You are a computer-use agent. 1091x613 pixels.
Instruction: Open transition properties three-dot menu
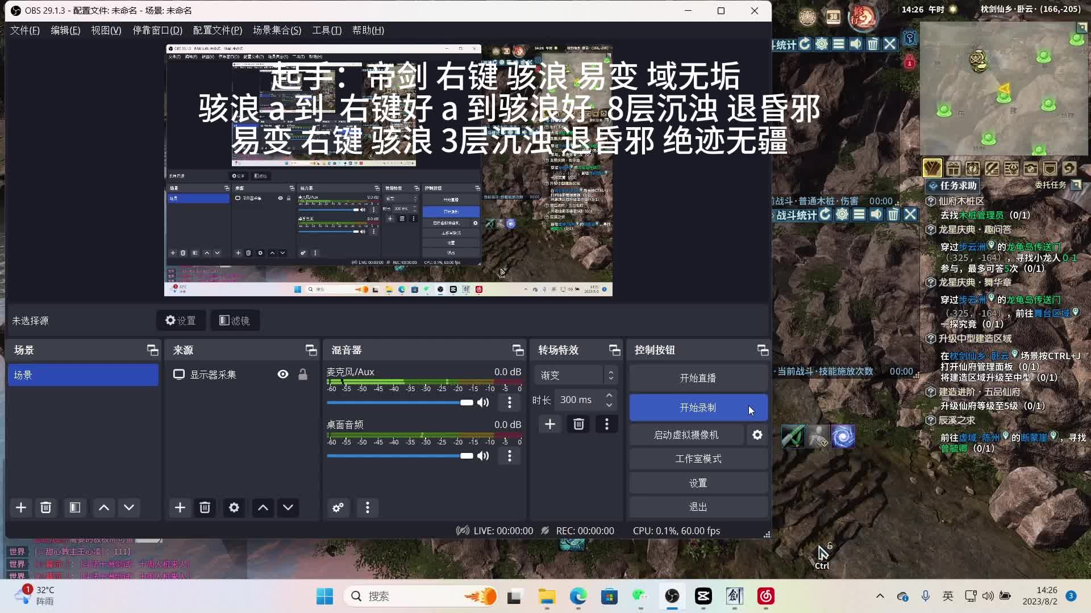(607, 424)
